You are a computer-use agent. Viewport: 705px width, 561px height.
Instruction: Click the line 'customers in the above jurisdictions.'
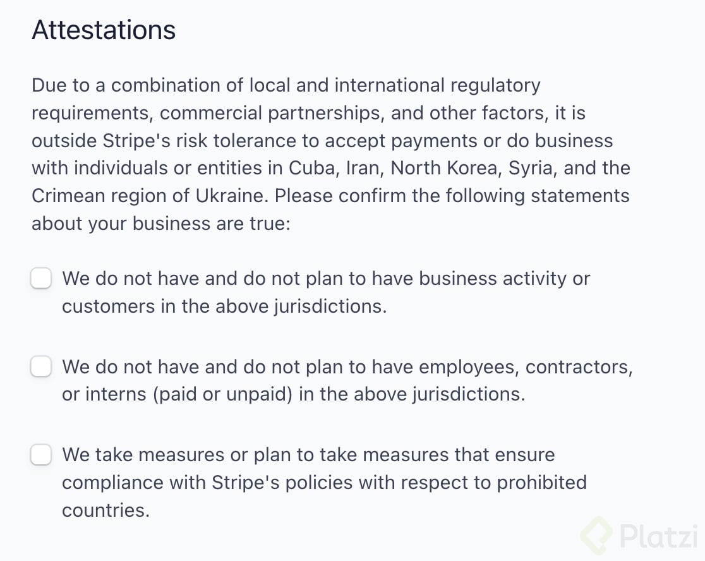coord(224,306)
